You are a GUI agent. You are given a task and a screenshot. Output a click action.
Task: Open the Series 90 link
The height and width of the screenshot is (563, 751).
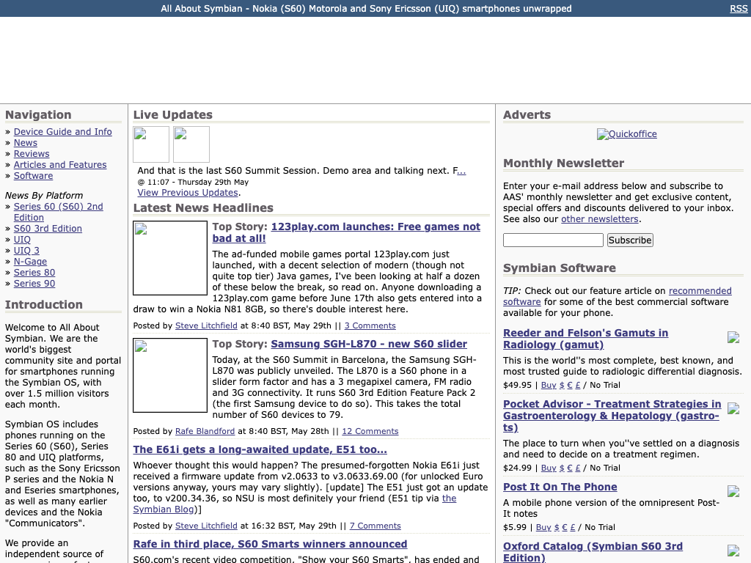[x=34, y=284]
